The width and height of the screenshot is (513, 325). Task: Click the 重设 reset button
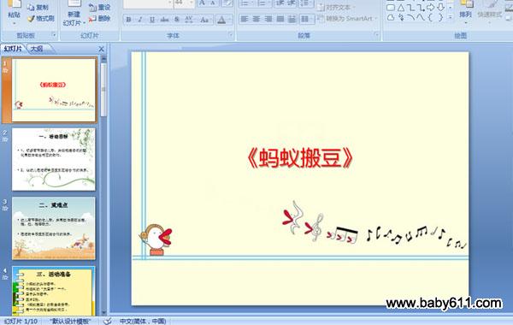[100, 7]
